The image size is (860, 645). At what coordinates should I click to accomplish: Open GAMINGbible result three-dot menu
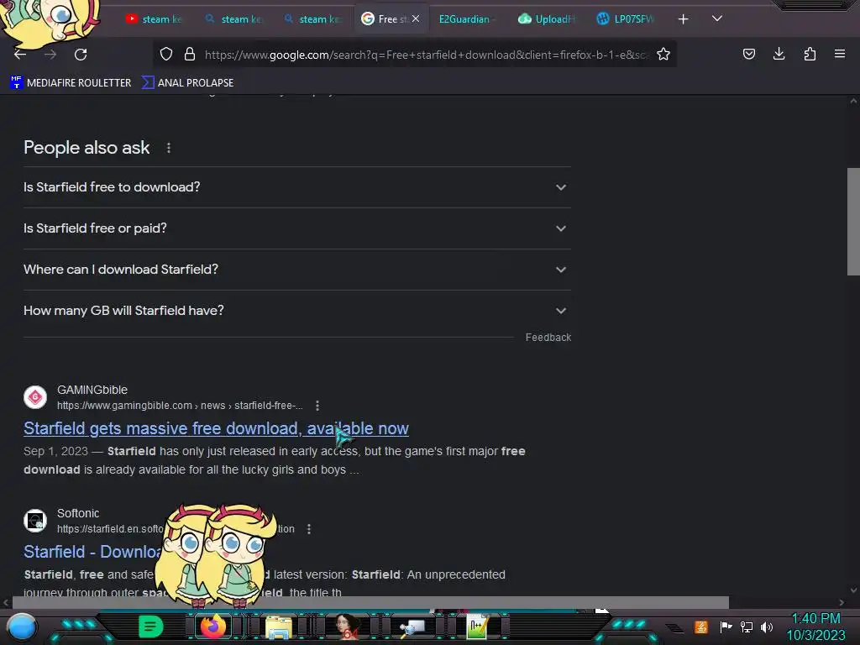[317, 406]
